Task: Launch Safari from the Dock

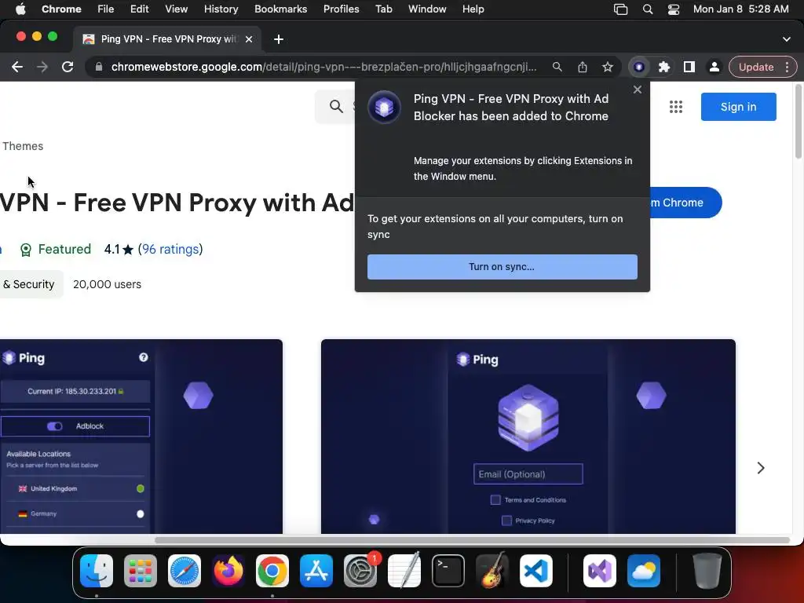Action: (x=185, y=571)
